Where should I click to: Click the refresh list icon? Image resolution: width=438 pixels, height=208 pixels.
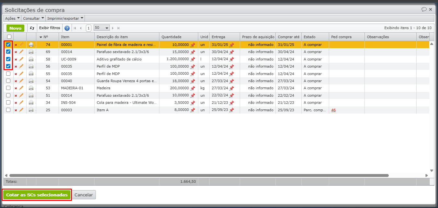coord(32,28)
